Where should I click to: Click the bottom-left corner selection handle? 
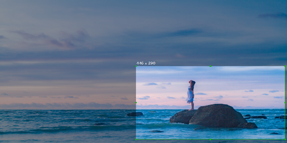(x=136, y=139)
